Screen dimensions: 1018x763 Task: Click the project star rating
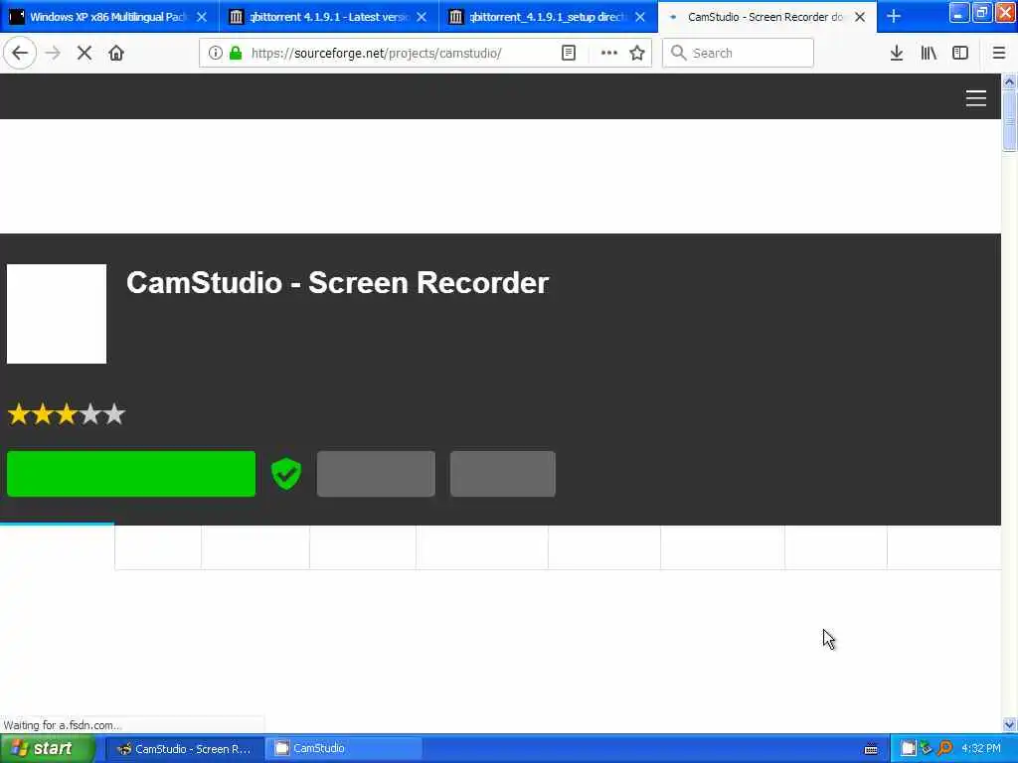click(67, 414)
